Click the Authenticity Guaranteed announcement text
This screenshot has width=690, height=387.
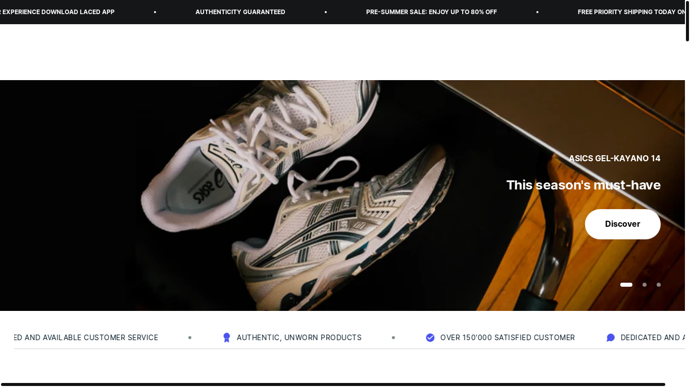[x=240, y=12]
